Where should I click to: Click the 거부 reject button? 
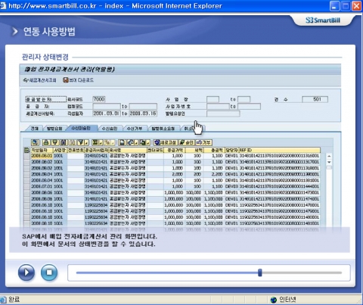[x=204, y=142]
